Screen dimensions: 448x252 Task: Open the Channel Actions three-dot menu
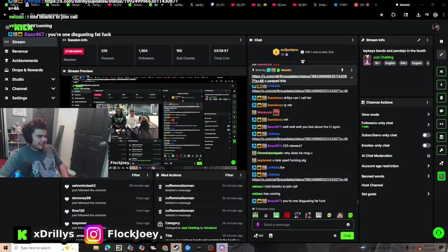coord(427,103)
